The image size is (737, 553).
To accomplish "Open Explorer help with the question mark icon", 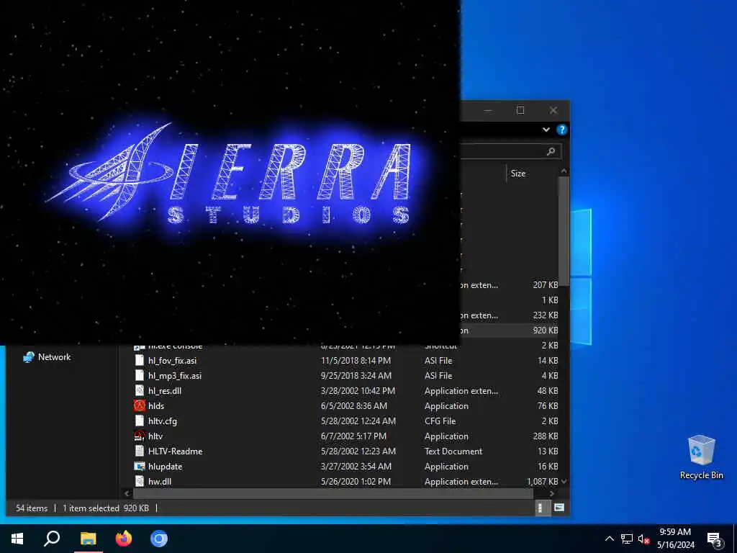I will [561, 130].
